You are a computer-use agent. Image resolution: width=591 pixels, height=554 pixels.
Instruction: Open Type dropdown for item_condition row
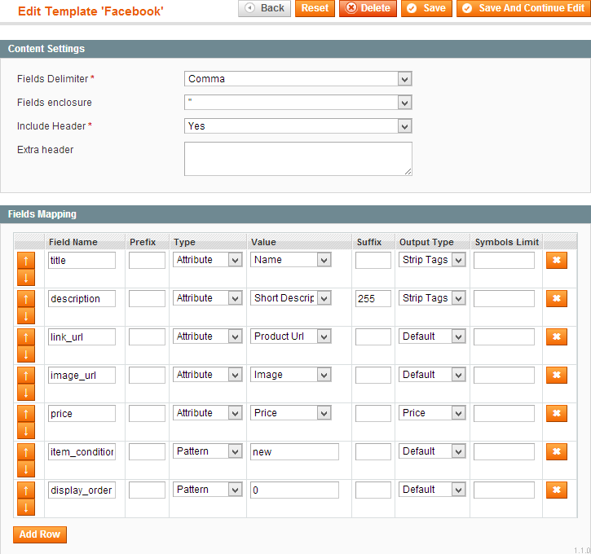click(x=207, y=451)
